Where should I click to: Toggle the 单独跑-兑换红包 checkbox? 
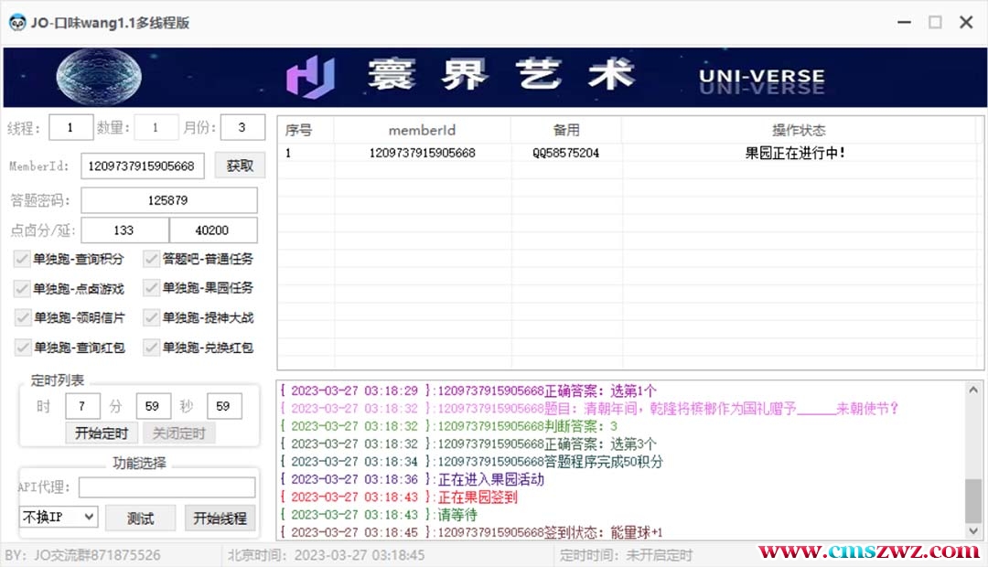[151, 348]
